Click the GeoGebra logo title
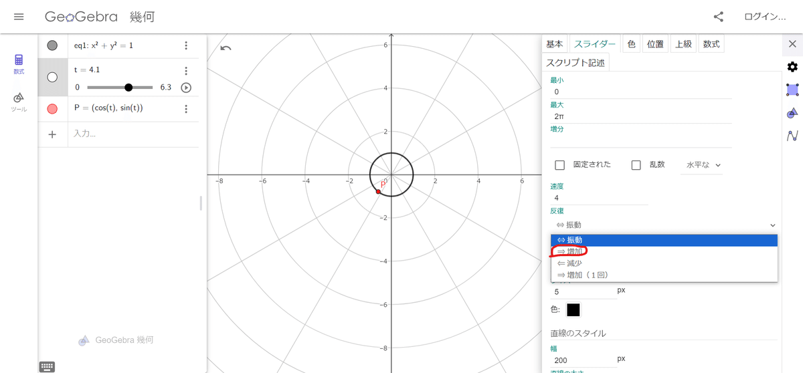803x373 pixels. [x=82, y=17]
